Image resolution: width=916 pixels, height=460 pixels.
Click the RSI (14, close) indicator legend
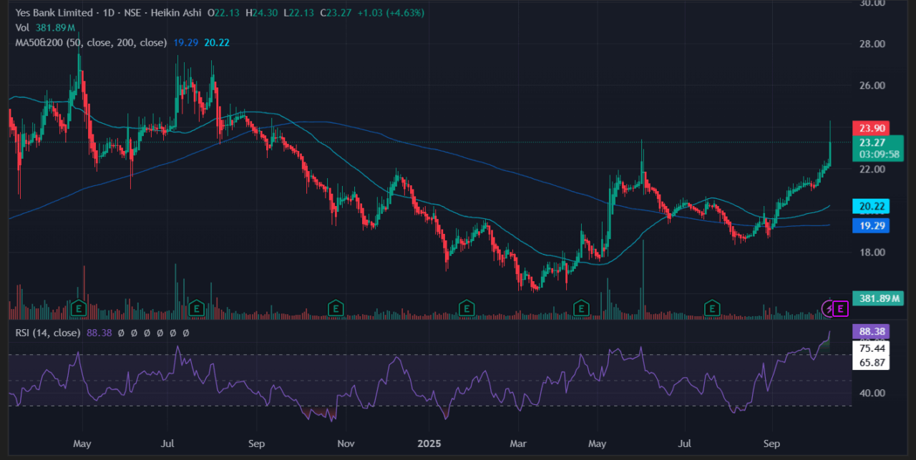coord(48,333)
